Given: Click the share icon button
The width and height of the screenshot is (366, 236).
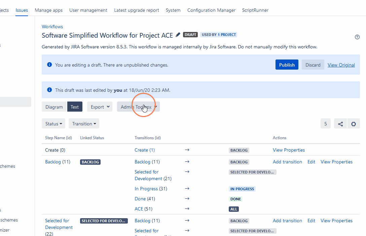Looking at the screenshot, I should (340, 124).
